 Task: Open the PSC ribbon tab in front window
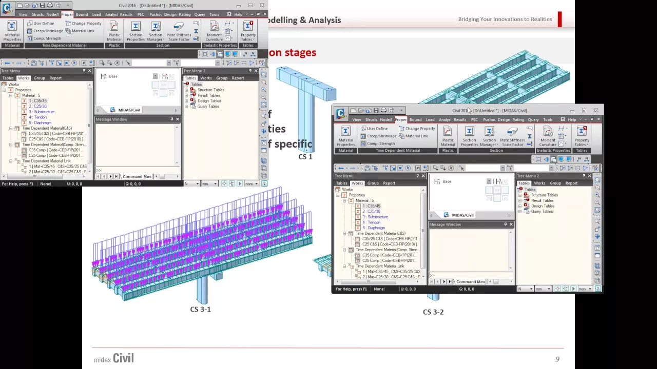[474, 120]
